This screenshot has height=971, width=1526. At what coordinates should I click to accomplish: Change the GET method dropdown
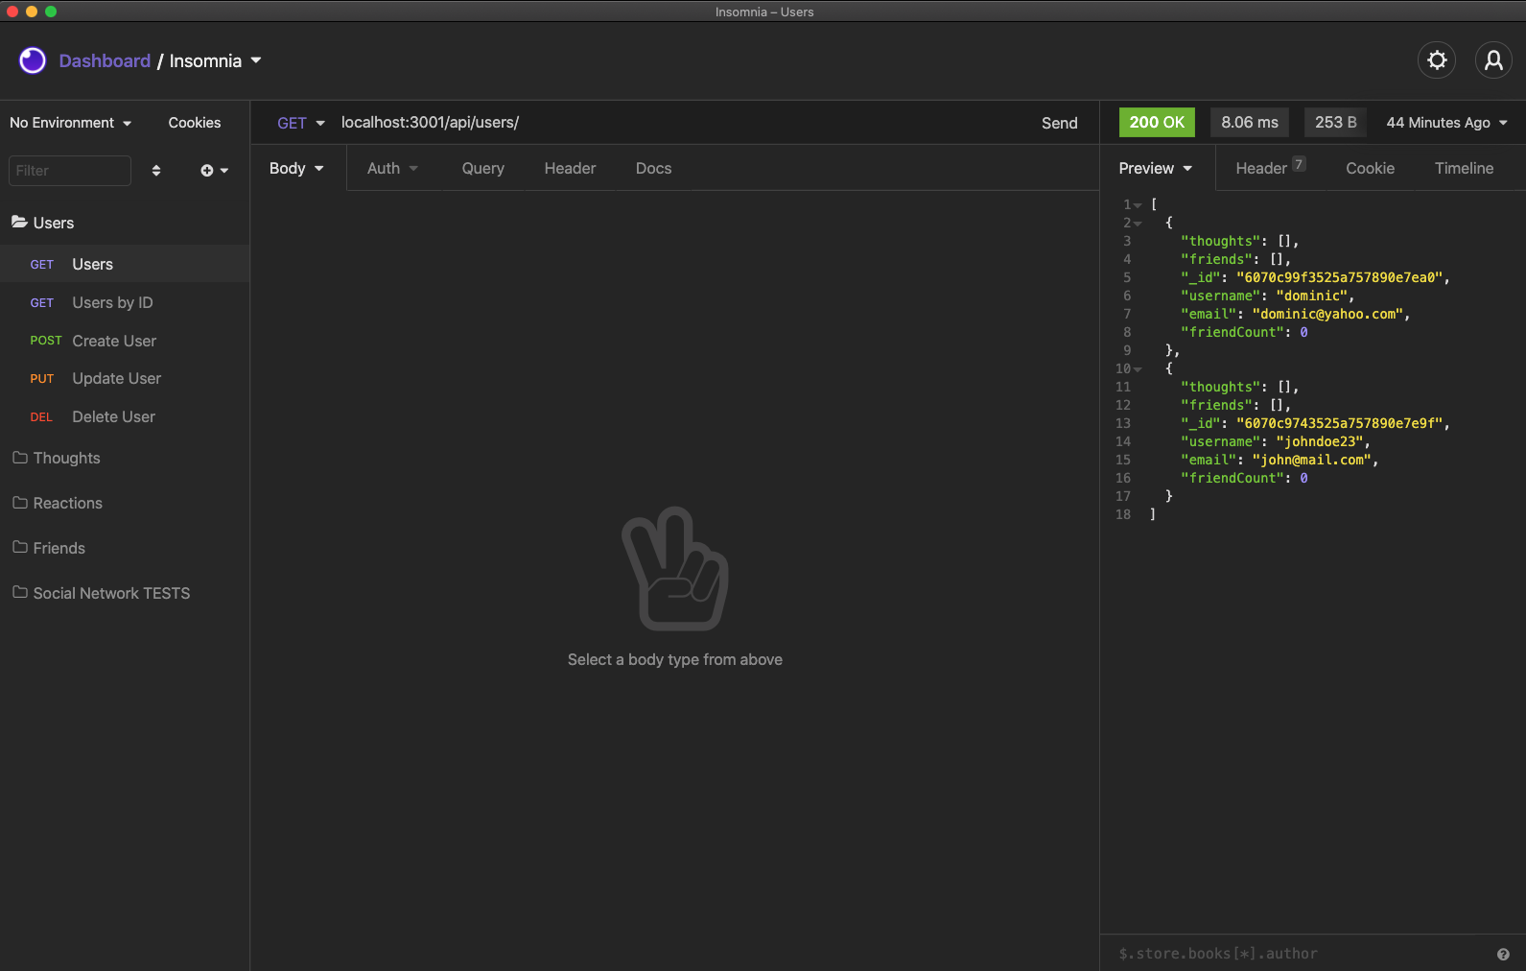[301, 123]
